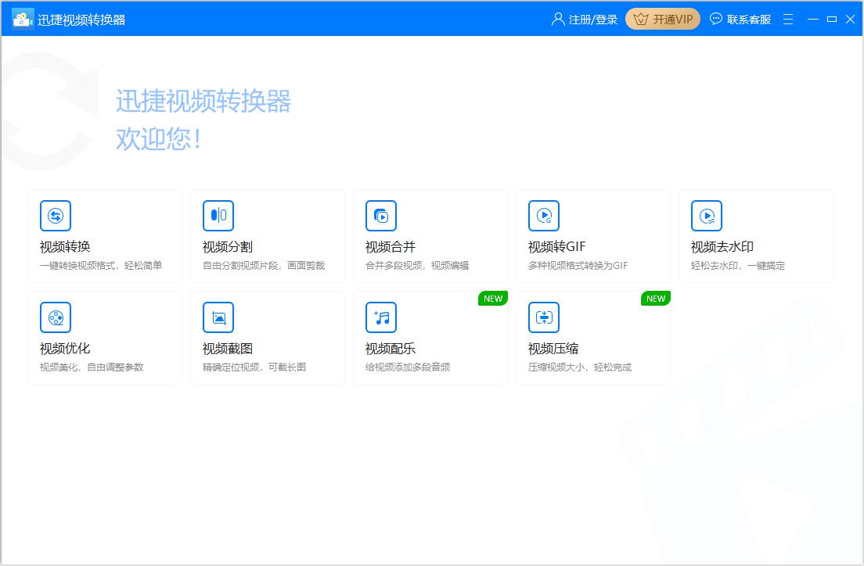Open 联系客服 customer support
864x566 pixels.
[740, 20]
